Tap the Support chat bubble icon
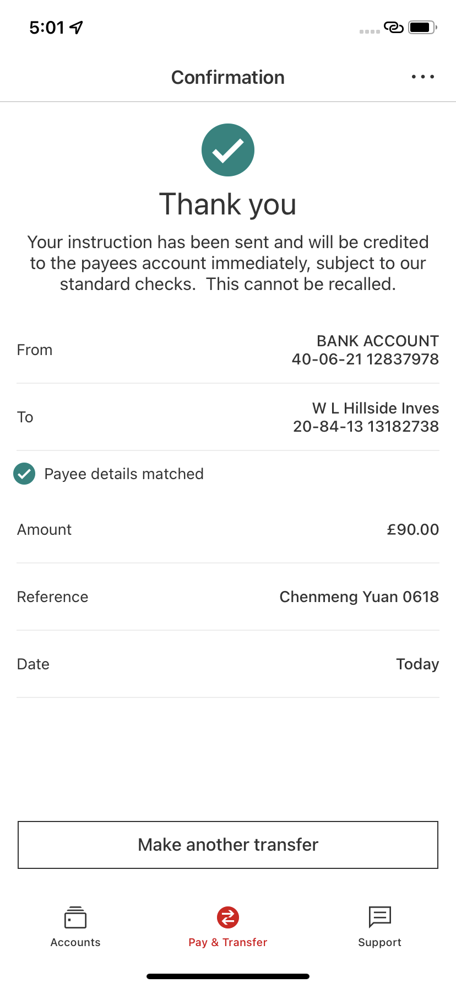Image resolution: width=456 pixels, height=988 pixels. coord(379,917)
